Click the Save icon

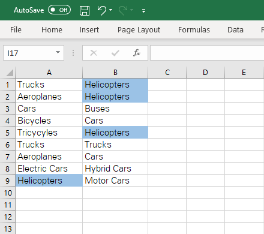click(85, 10)
